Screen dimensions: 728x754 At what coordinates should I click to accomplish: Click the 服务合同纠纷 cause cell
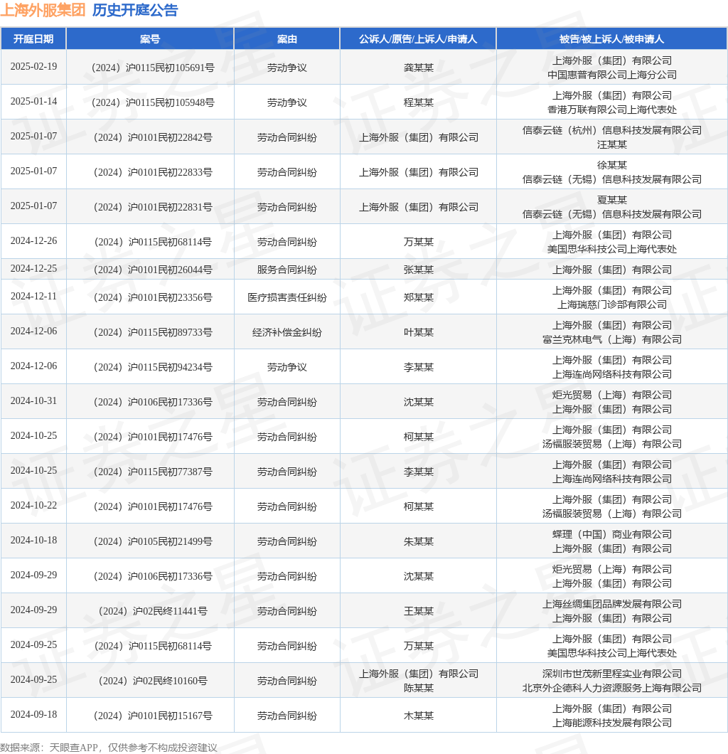pos(287,270)
